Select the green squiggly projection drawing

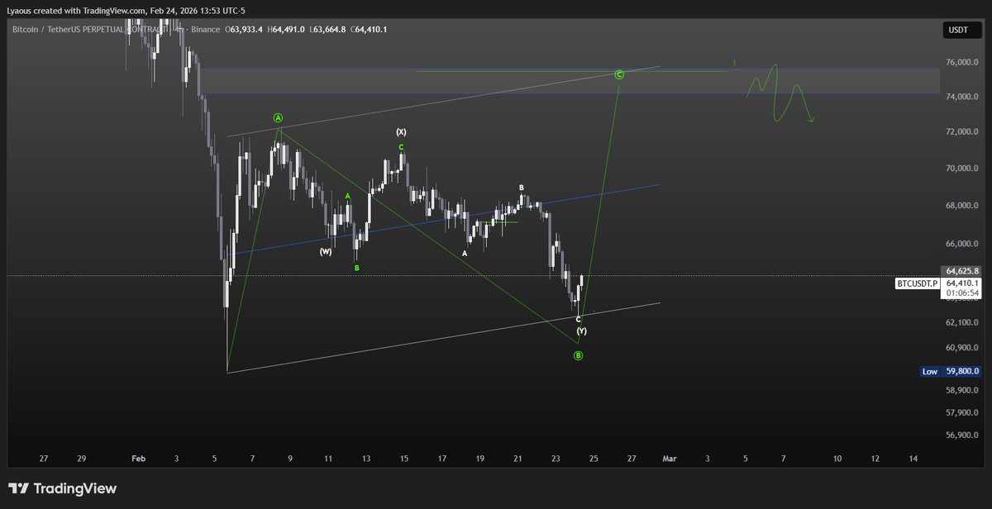pyautogui.click(x=780, y=94)
